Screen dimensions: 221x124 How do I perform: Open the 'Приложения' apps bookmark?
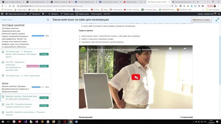coord(7,10)
